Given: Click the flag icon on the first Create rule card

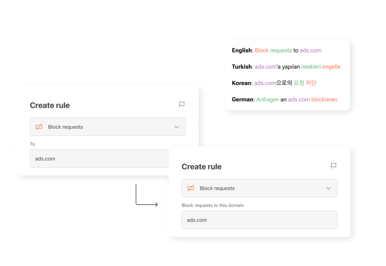Looking at the screenshot, I should (x=182, y=104).
